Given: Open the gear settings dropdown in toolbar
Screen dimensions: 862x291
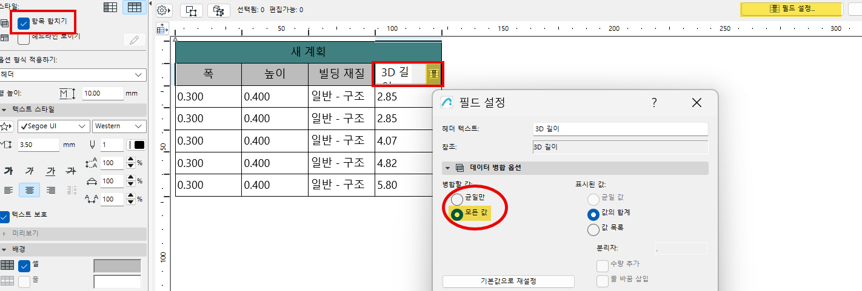Looking at the screenshot, I should point(164,10).
